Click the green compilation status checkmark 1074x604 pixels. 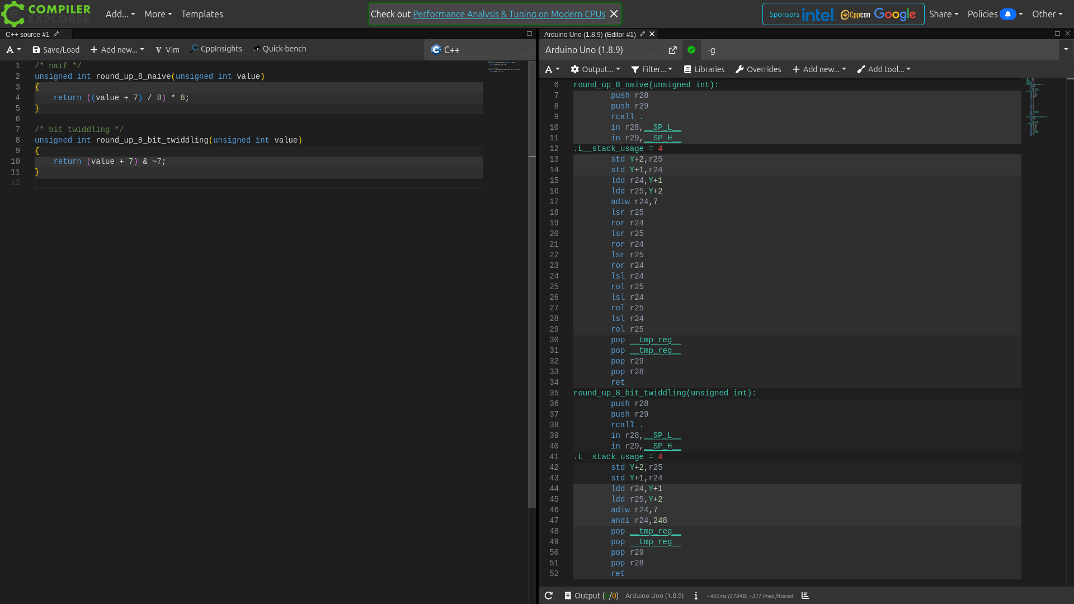pyautogui.click(x=691, y=50)
